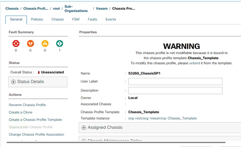
Task: Navigate to root breadcrumb
Action: pos(56,9)
